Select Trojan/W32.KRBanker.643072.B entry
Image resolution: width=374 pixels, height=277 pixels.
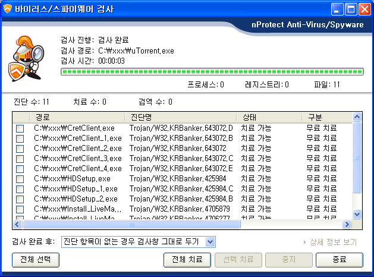tap(181, 138)
